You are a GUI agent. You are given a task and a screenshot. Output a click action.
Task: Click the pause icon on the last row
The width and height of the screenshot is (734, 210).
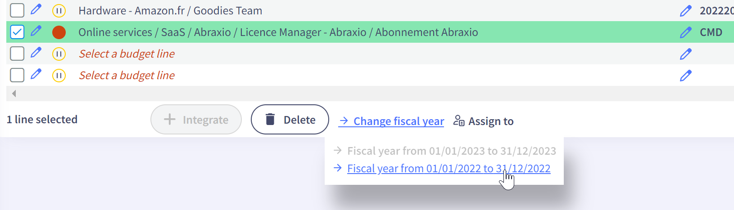(x=59, y=76)
